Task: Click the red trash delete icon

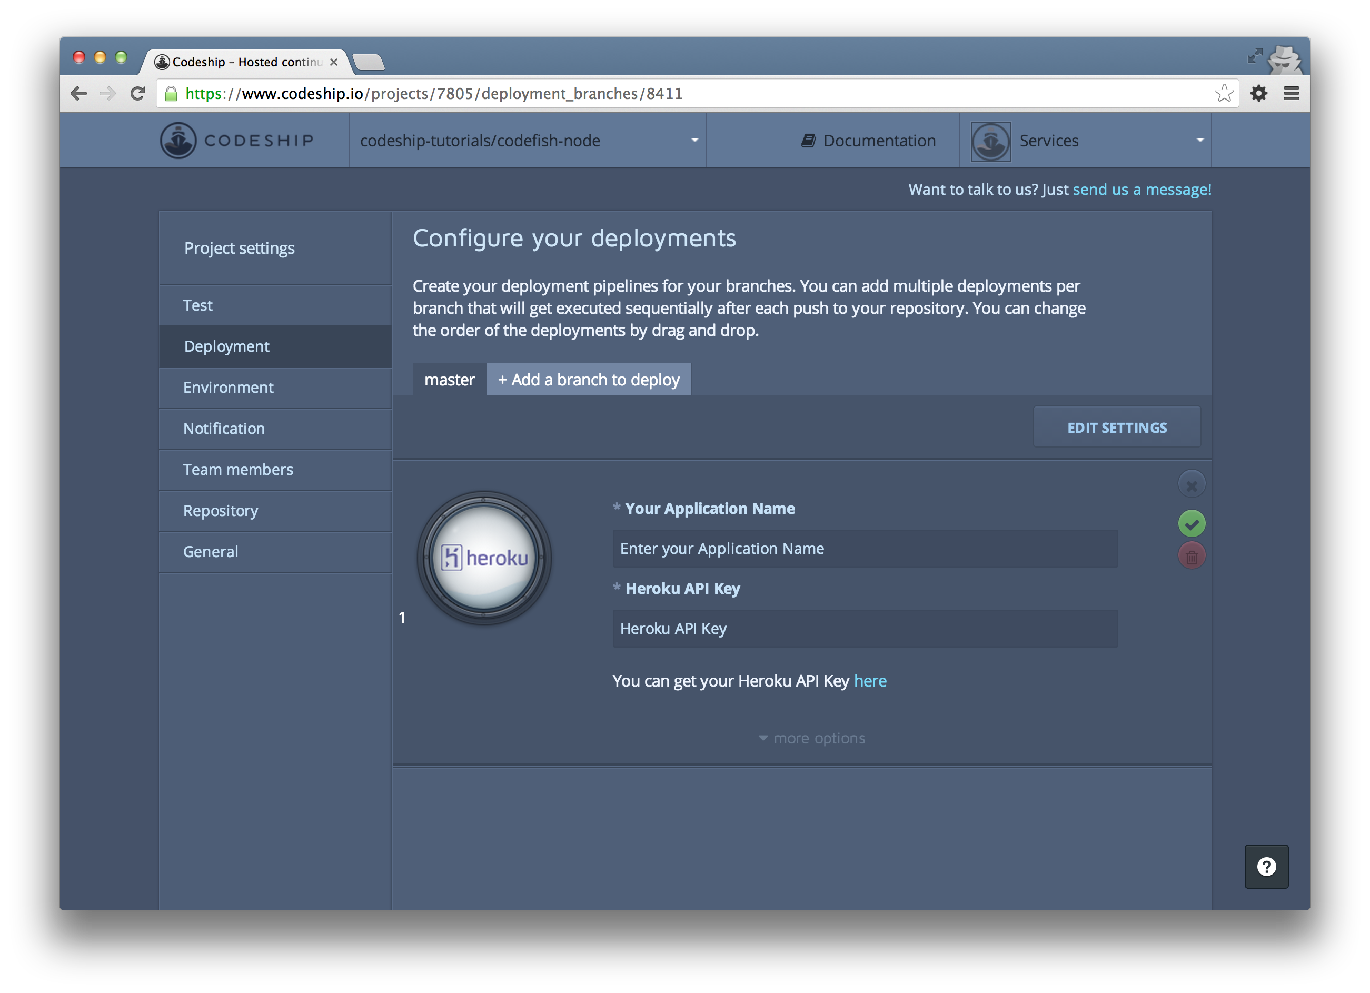Action: (1191, 557)
